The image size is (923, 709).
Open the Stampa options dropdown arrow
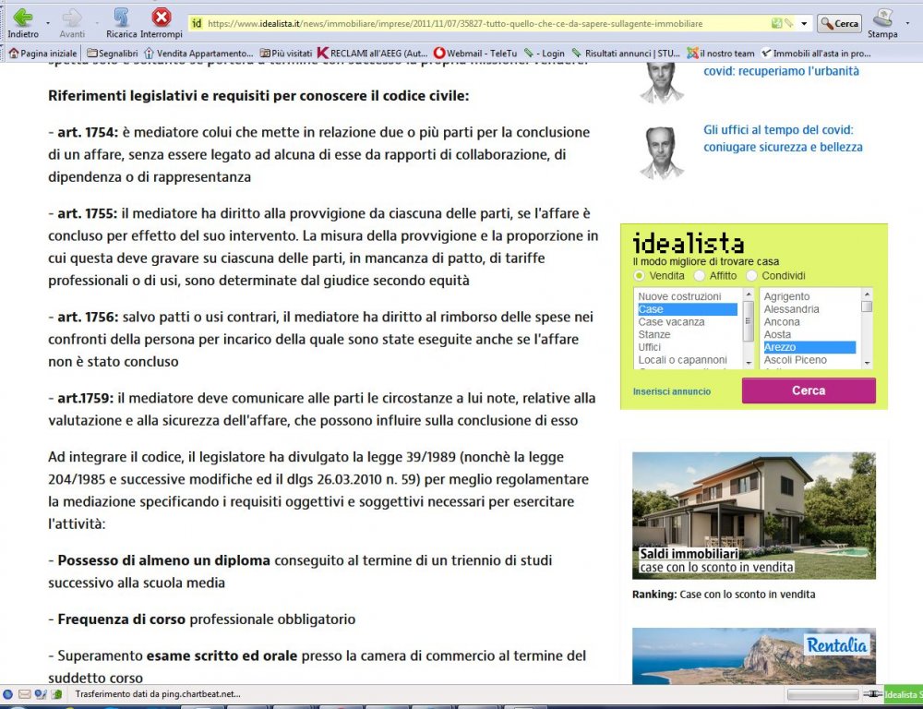(x=907, y=24)
